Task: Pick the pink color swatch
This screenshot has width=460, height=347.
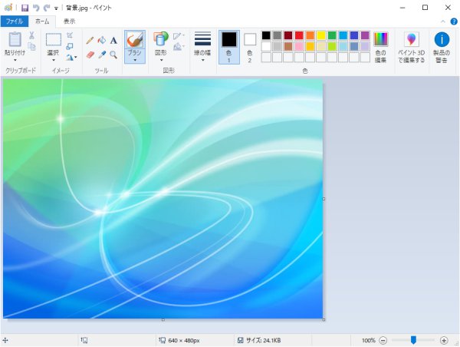Action: point(299,46)
